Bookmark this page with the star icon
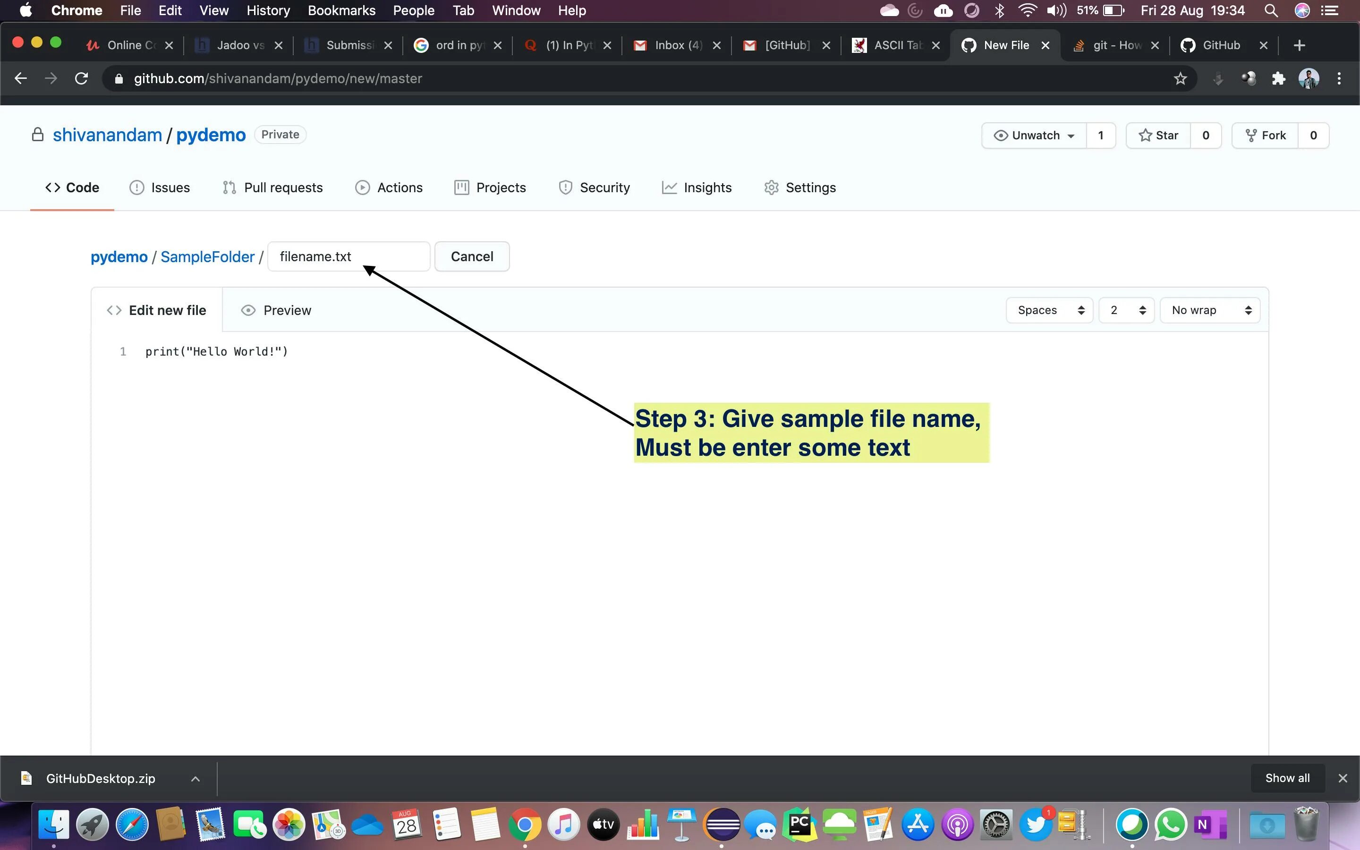 [1180, 79]
